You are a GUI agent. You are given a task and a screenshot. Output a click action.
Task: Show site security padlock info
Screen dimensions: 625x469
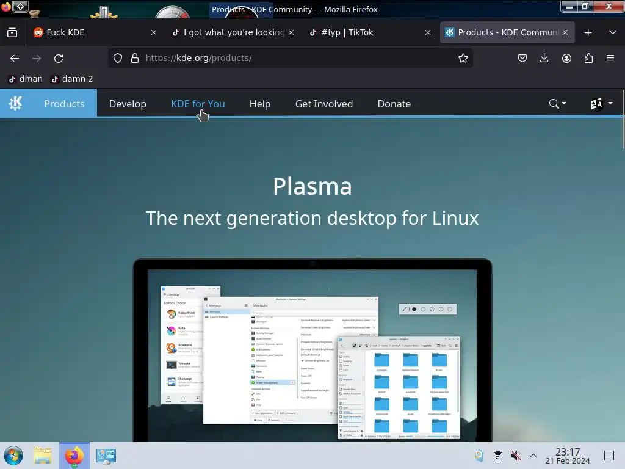click(x=135, y=58)
